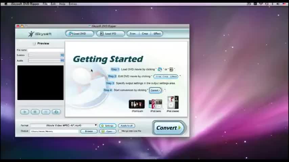The image size is (289, 162).
Task: Open the Crop editor
Action: [145, 34]
